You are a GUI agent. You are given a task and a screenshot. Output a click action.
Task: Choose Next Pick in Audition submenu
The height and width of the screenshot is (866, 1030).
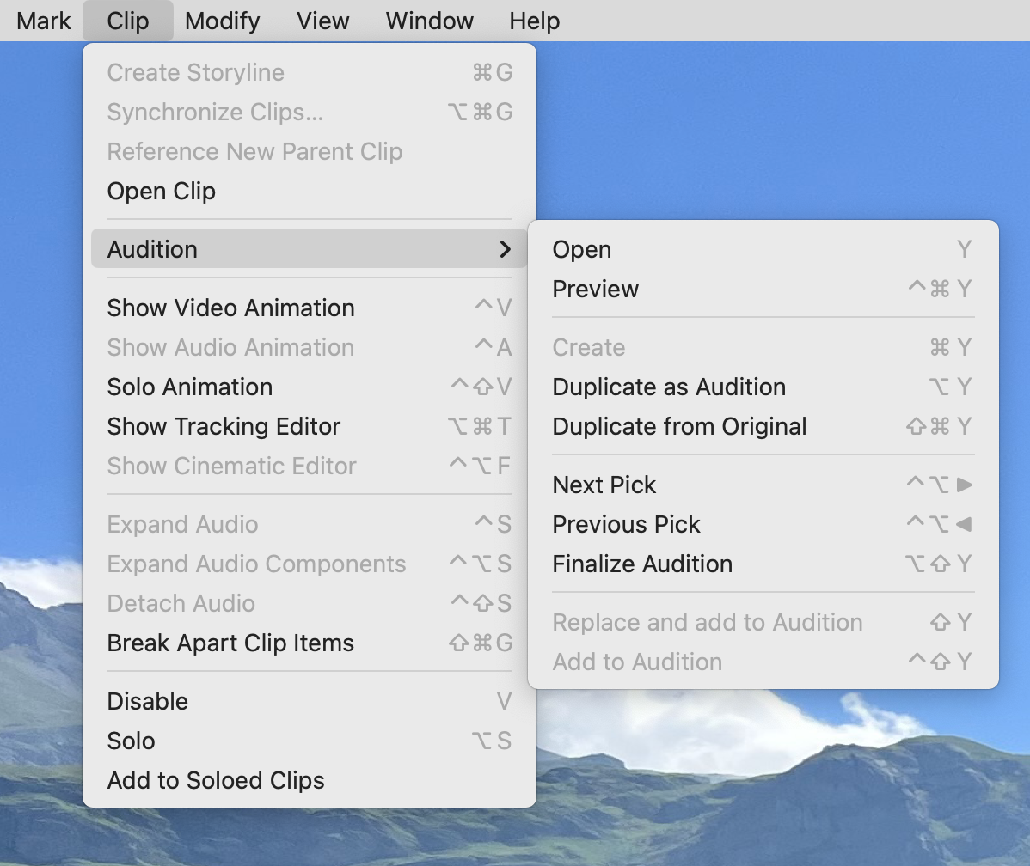[x=763, y=485]
